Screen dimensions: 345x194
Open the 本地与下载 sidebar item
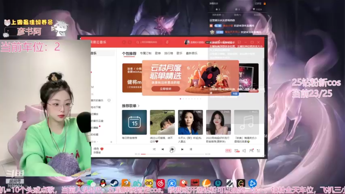click(96, 107)
